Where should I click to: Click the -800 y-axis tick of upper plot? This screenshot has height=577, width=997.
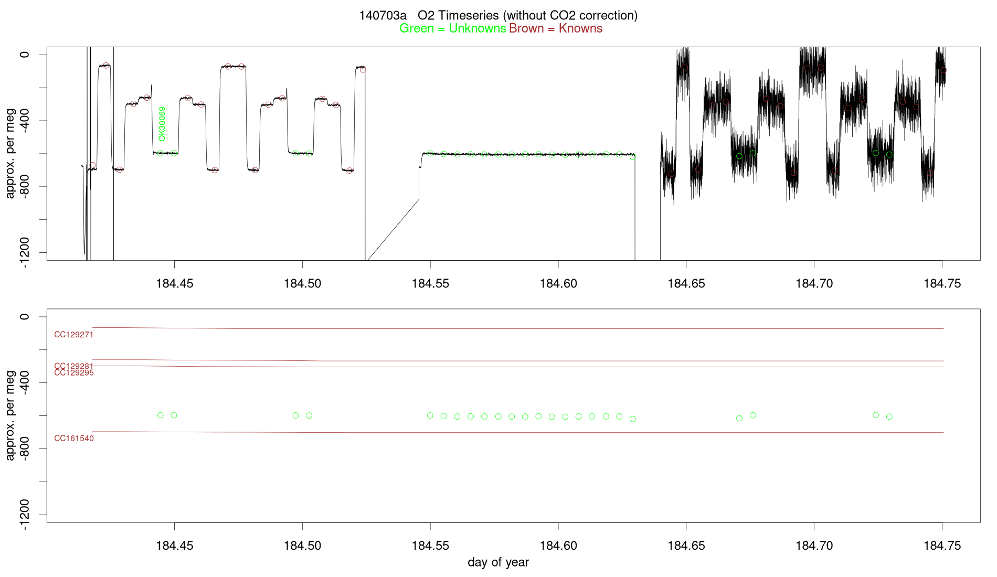[x=24, y=187]
